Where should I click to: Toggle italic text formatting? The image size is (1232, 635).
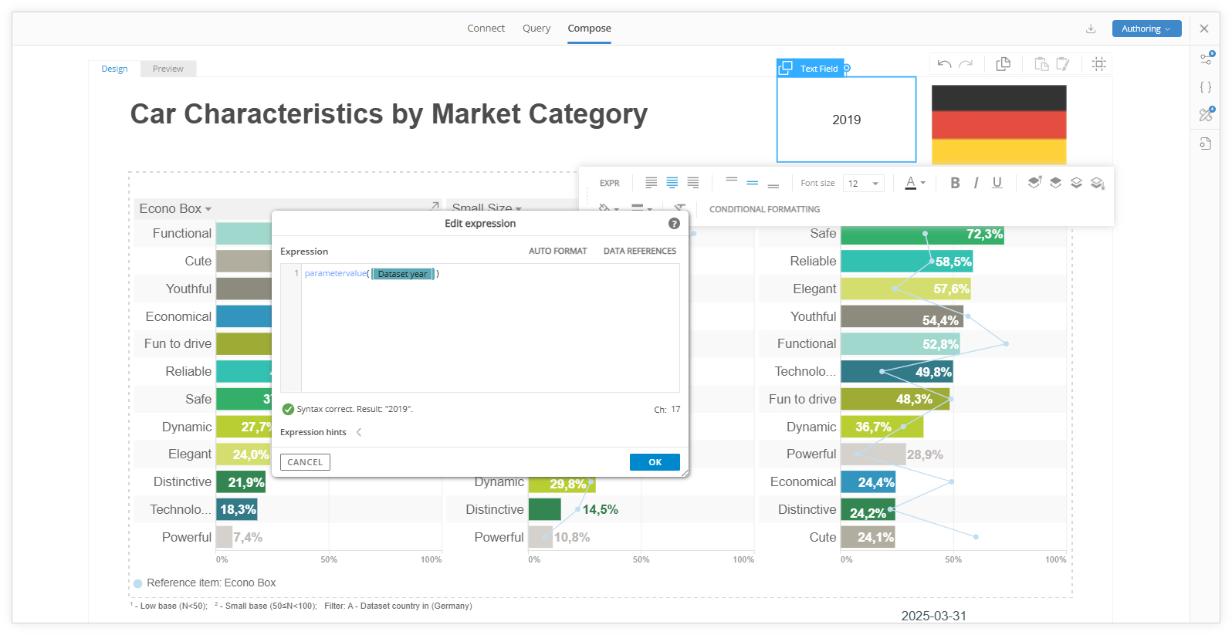[976, 183]
